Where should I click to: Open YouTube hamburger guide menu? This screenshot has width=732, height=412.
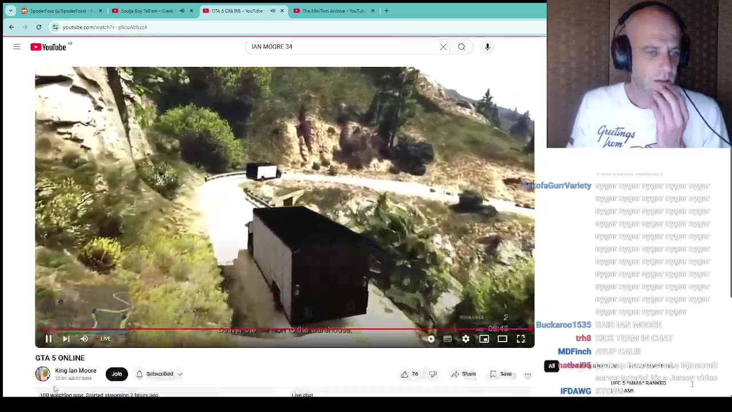pyautogui.click(x=17, y=47)
